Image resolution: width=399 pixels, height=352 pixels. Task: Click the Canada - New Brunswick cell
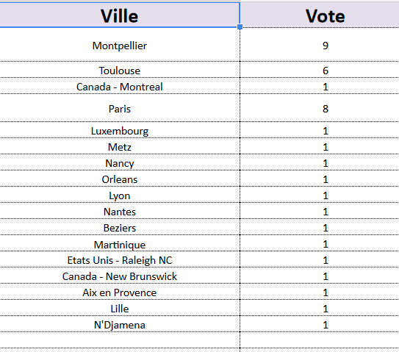pyautogui.click(x=120, y=276)
